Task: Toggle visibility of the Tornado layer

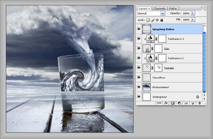Action: (x=139, y=68)
